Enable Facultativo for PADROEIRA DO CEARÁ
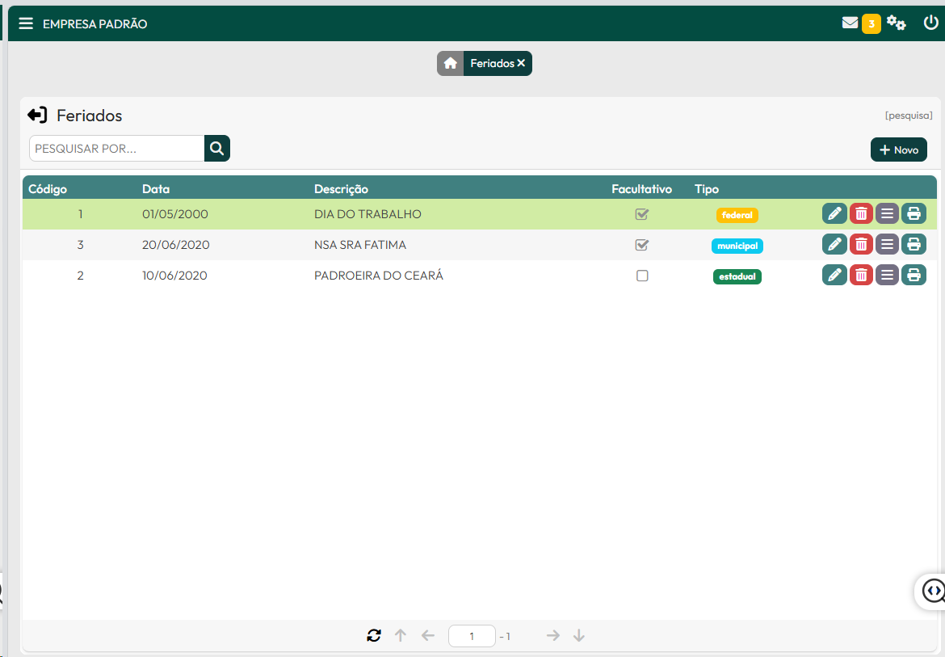The image size is (945, 657). tap(642, 276)
